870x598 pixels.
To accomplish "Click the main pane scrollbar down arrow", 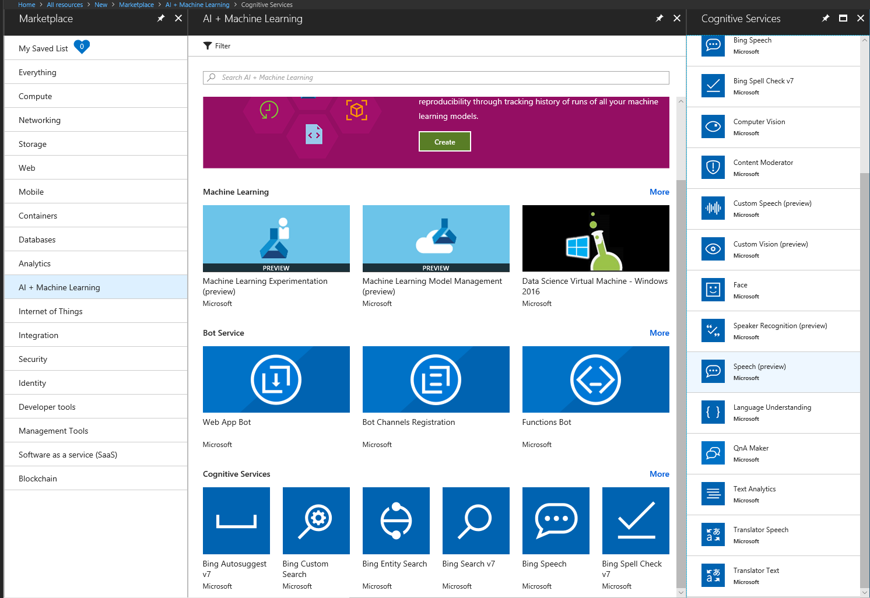I will click(x=681, y=592).
